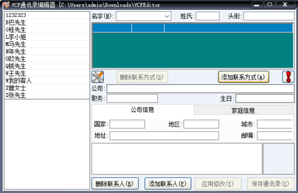Select contact O欧先生 in the list
This screenshot has height=193, width=298.
click(47, 59)
